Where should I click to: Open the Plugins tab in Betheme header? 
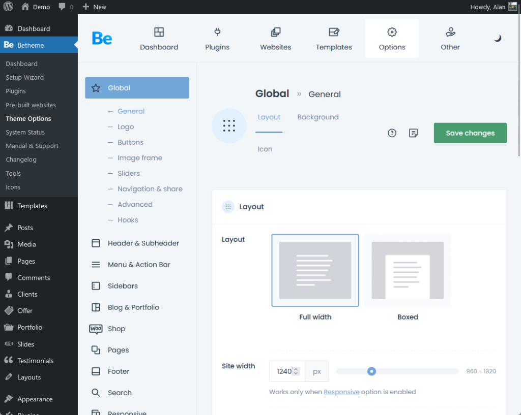click(217, 39)
